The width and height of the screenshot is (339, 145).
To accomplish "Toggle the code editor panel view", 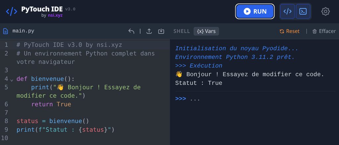I will (288, 12).
